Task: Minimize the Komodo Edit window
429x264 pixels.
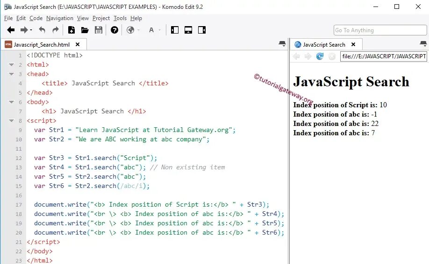Action: [376, 7]
